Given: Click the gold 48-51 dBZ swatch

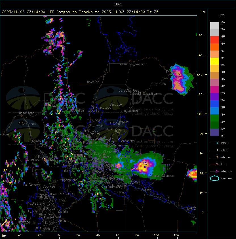Looking at the screenshot, I should click(x=214, y=68).
